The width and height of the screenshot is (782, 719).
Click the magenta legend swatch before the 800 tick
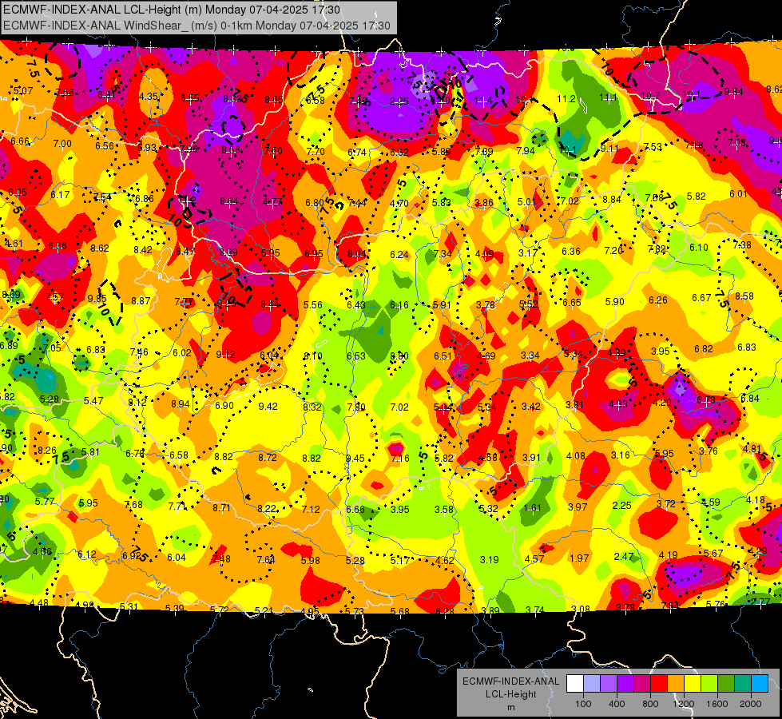click(x=642, y=684)
